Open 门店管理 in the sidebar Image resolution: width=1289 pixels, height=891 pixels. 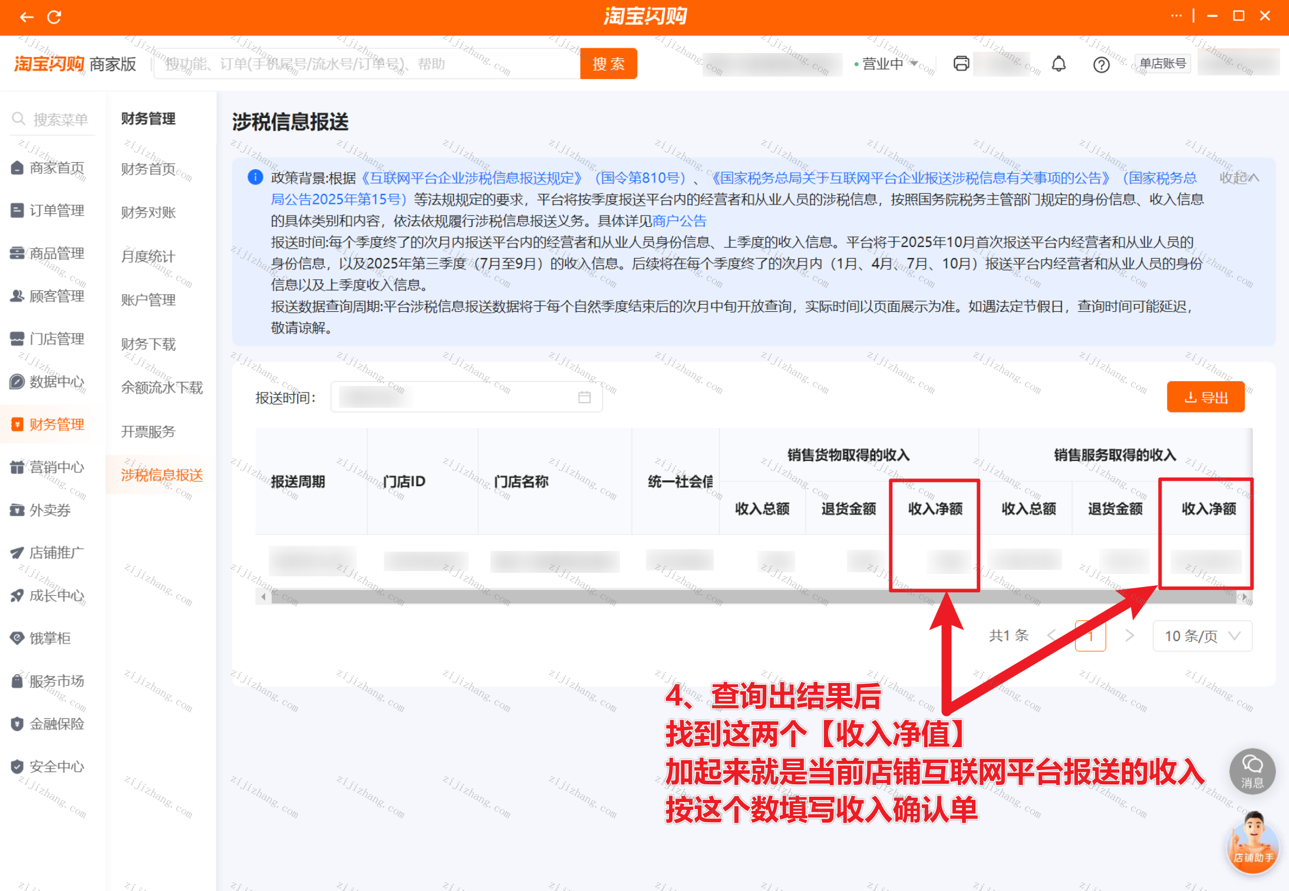[48, 339]
